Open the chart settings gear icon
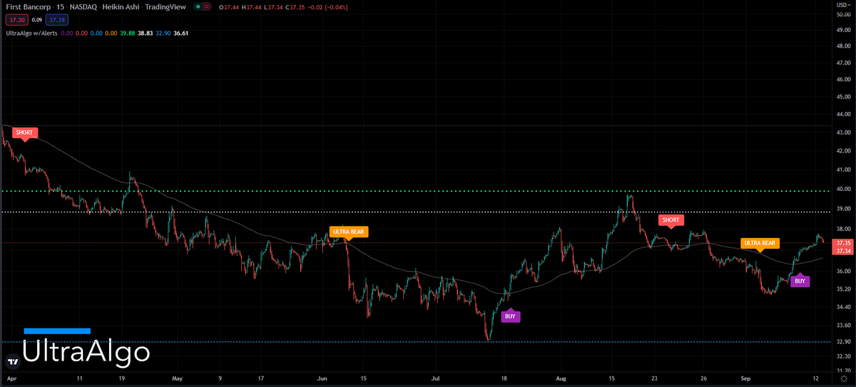 pyautogui.click(x=843, y=380)
